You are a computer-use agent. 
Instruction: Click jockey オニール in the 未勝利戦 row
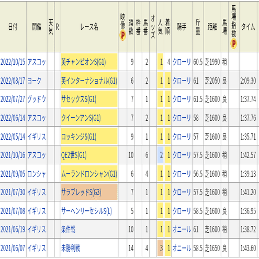tap(182, 248)
